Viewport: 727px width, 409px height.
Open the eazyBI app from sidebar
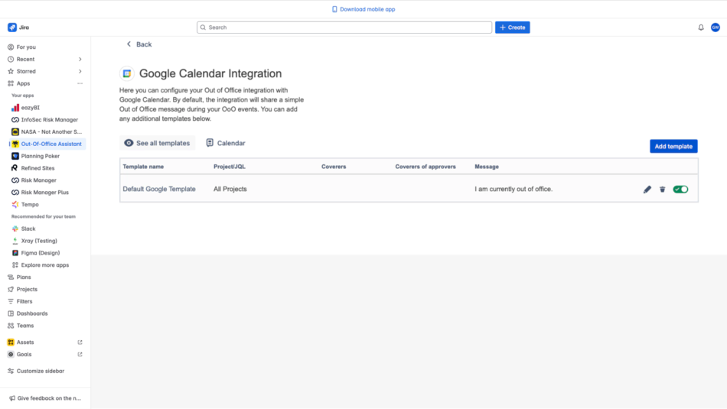pos(30,108)
